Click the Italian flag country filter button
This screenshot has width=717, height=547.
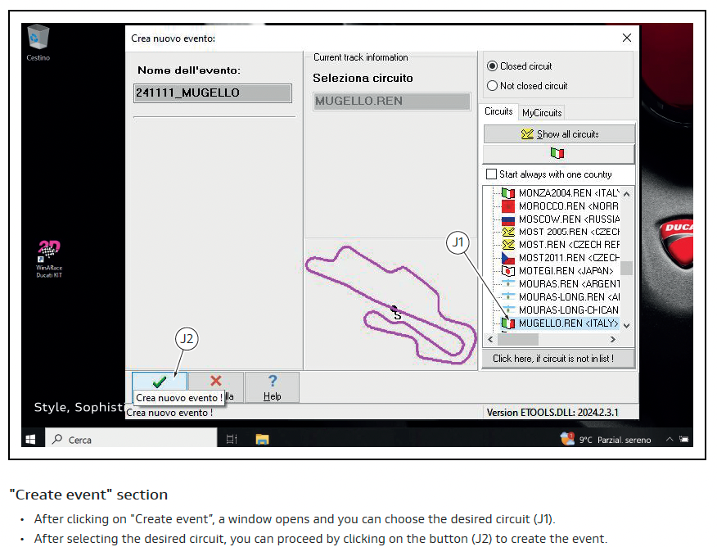(x=558, y=154)
